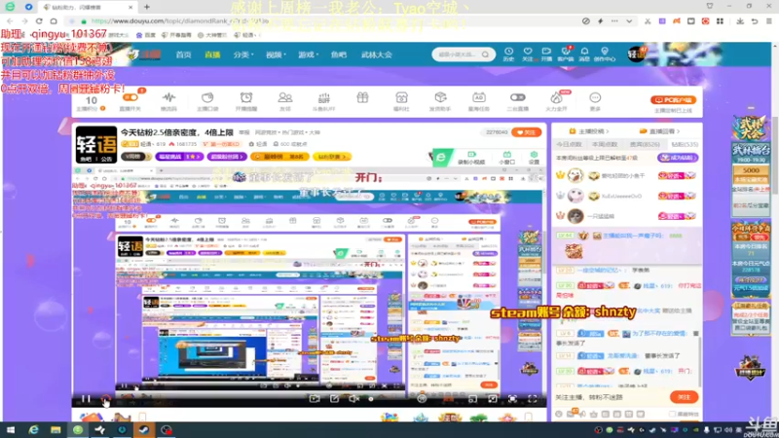The image size is (779, 438).
Task: Adjust the player volume slider
Action: [x=371, y=399]
